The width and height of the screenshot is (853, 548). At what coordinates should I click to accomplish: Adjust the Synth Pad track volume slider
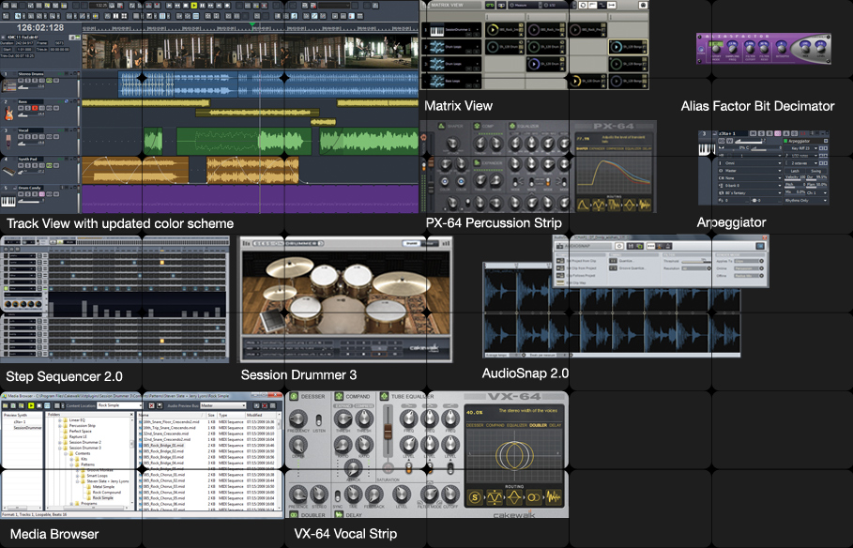tap(30, 172)
